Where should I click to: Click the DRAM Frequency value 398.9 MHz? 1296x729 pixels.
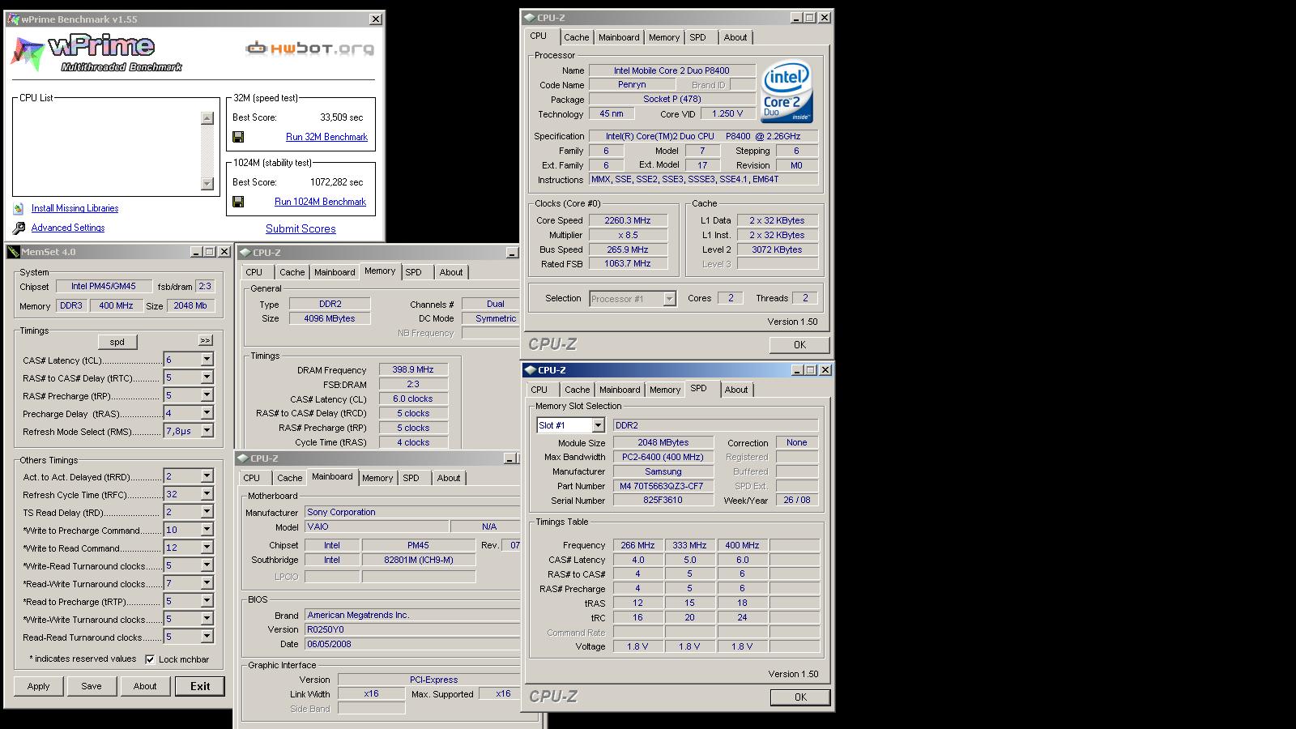pos(413,369)
